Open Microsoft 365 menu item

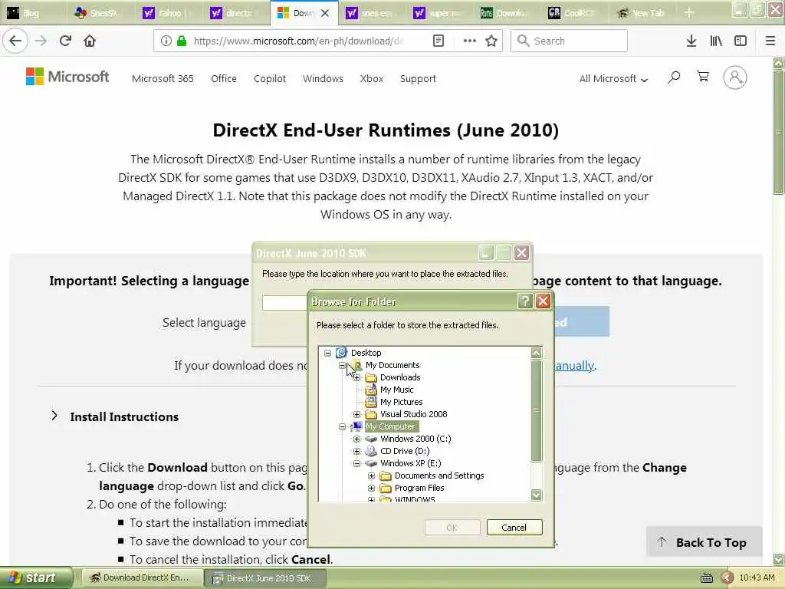click(x=163, y=79)
